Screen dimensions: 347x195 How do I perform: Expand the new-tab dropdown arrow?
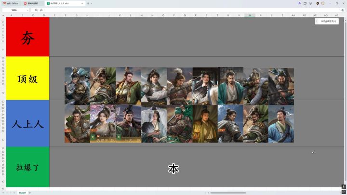92,3
